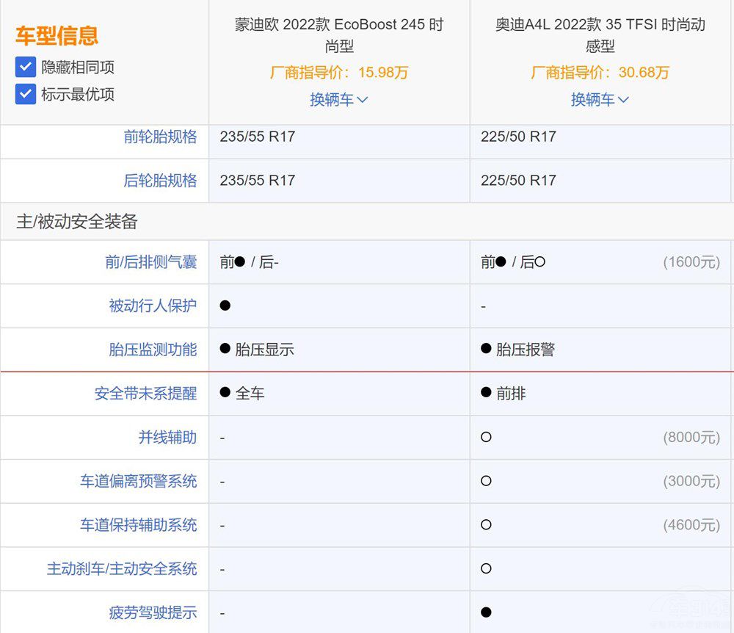Viewport: 734px width, 633px height.
Task: Click the 车道偏离预警系统 label
Action: coord(138,482)
